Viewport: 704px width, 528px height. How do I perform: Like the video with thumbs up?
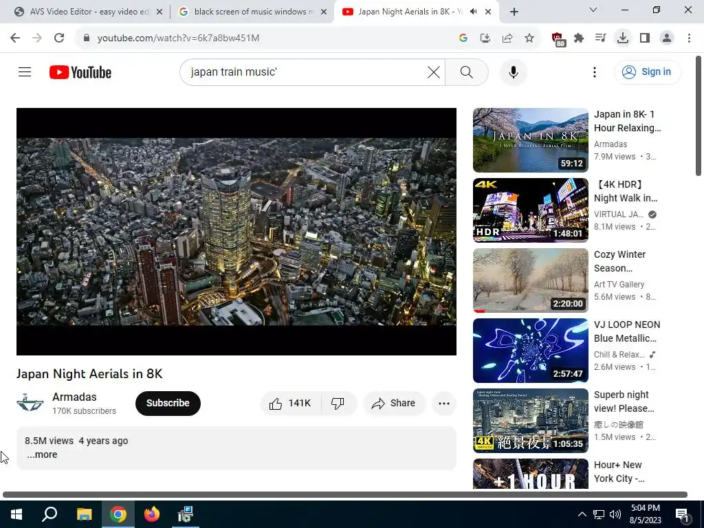(x=290, y=403)
